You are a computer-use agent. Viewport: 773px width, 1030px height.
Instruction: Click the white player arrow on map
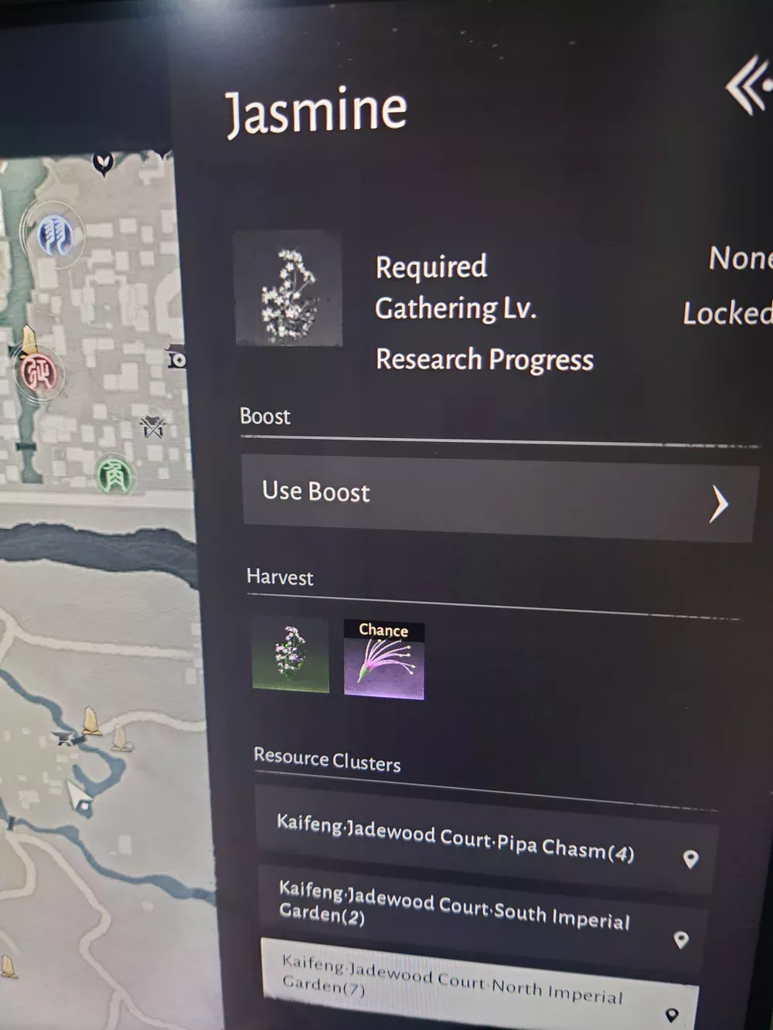pos(79,796)
